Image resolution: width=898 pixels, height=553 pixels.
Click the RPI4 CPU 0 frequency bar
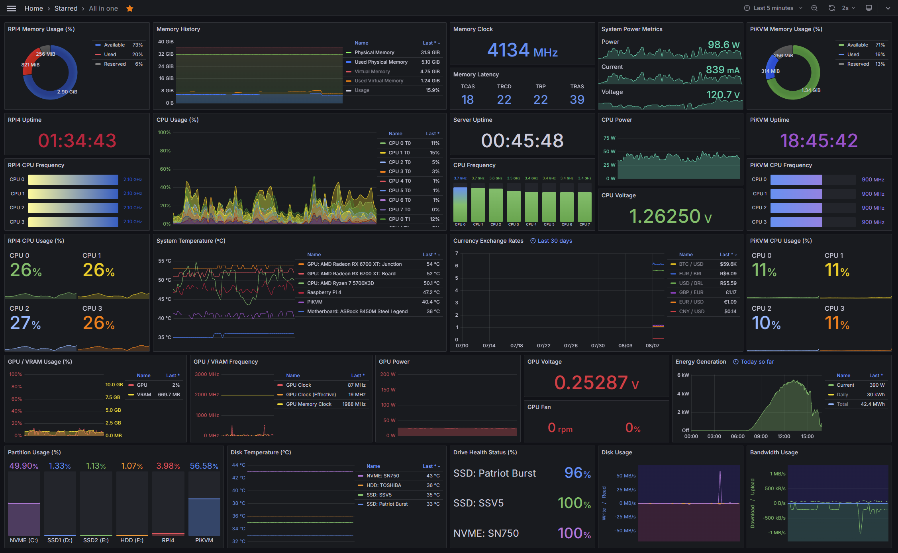[x=73, y=179]
